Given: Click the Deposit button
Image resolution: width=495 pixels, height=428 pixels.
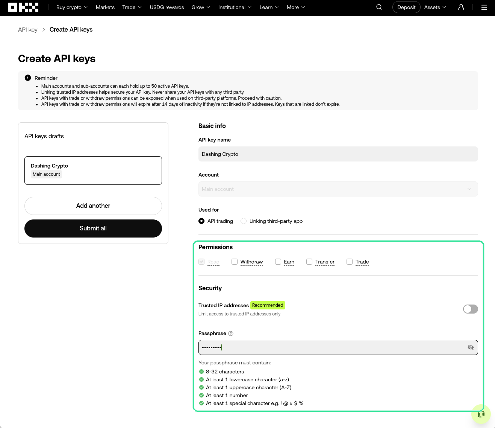Looking at the screenshot, I should 406,7.
